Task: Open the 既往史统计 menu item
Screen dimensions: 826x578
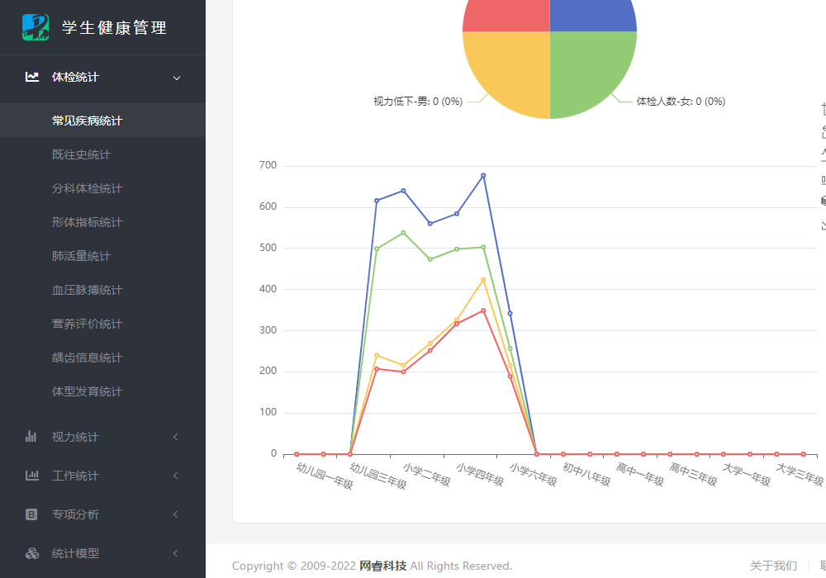Action: tap(81, 154)
